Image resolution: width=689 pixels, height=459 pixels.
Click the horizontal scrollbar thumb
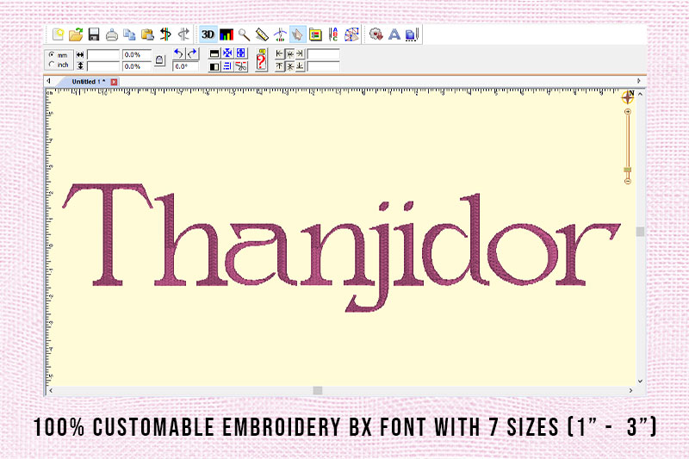[318, 390]
